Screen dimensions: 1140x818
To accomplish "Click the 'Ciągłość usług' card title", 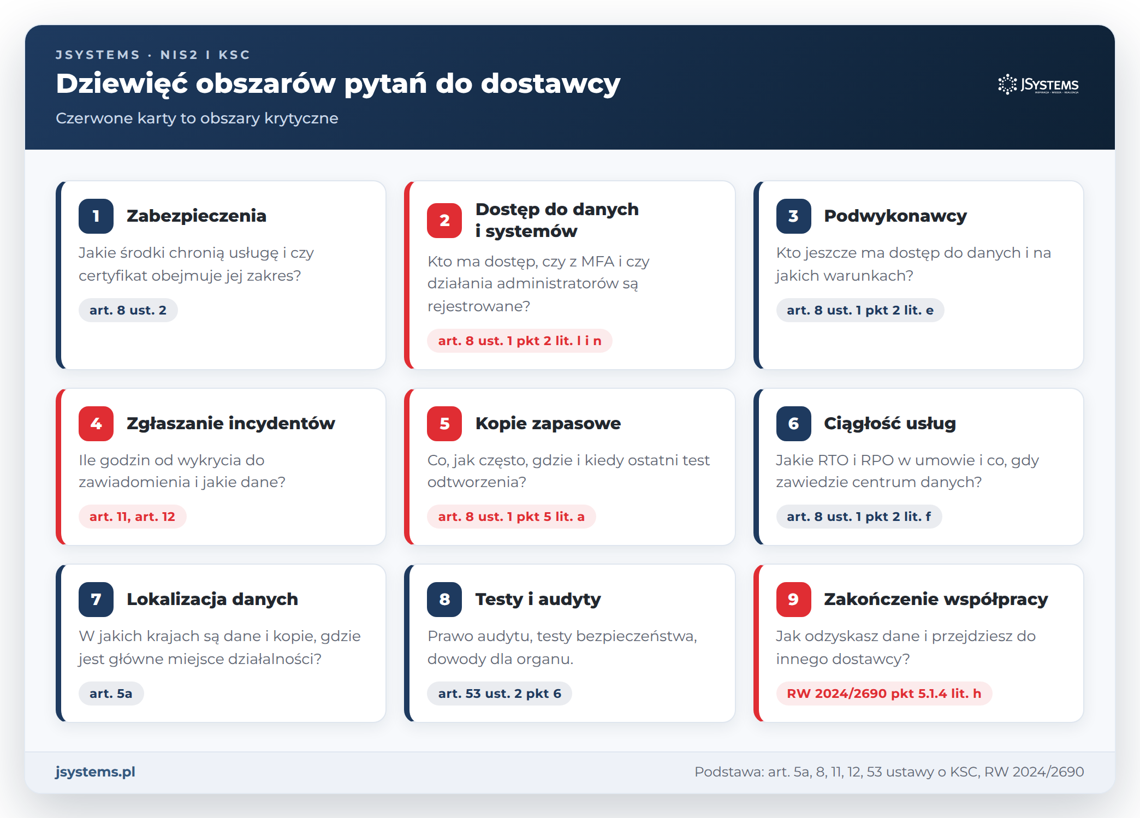I will [x=890, y=423].
